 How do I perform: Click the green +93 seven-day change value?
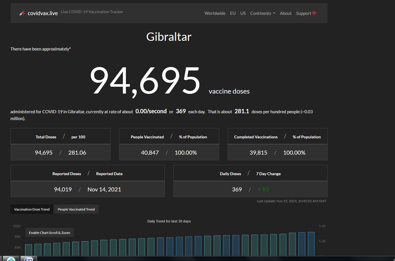[263, 189]
